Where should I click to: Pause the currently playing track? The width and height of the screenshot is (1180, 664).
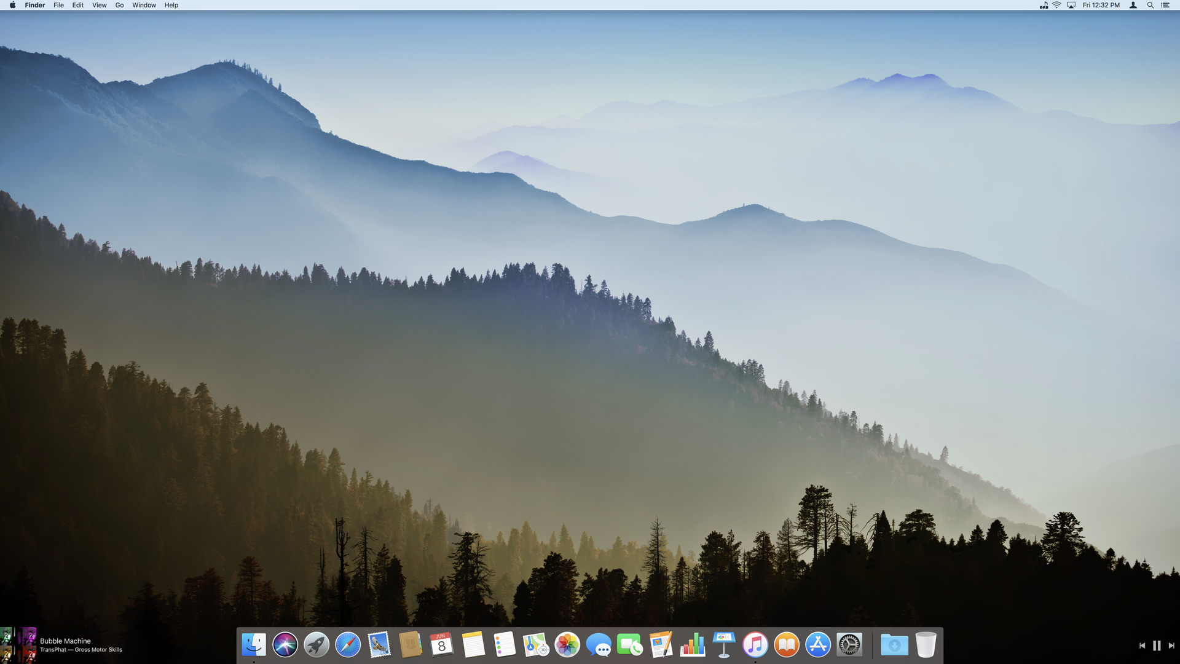click(x=1157, y=646)
